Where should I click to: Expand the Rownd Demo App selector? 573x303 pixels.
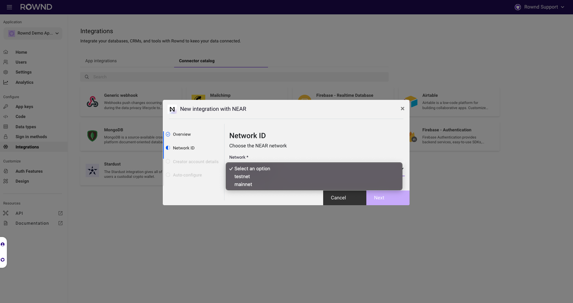[33, 33]
